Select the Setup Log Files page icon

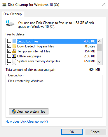coord(14,41)
